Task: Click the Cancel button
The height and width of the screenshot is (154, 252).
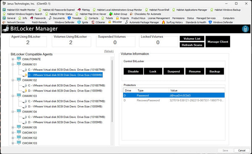Action: coord(241,151)
